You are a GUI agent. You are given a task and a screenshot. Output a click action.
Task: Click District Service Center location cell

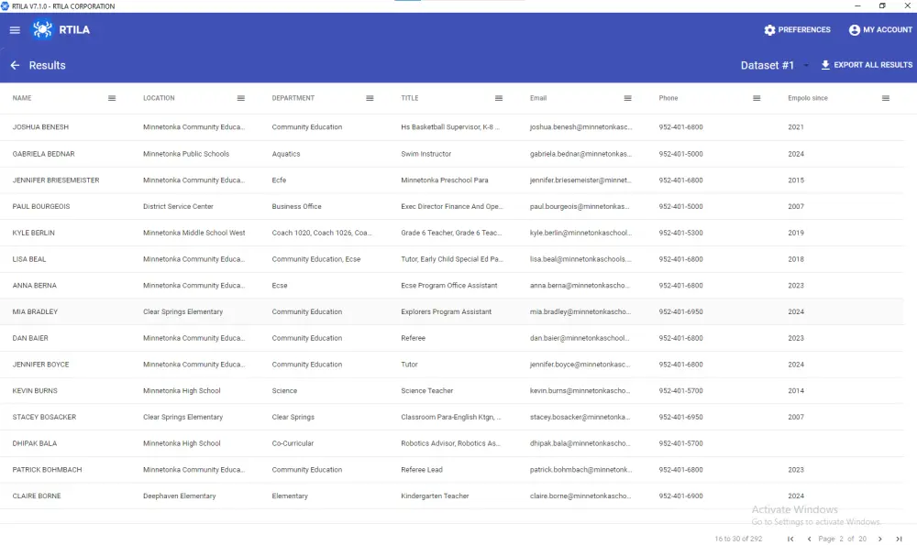click(x=178, y=207)
